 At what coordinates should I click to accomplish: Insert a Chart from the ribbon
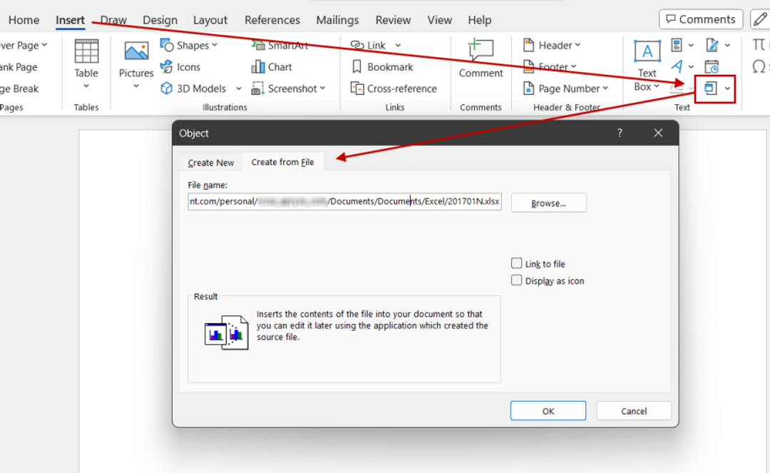point(271,66)
